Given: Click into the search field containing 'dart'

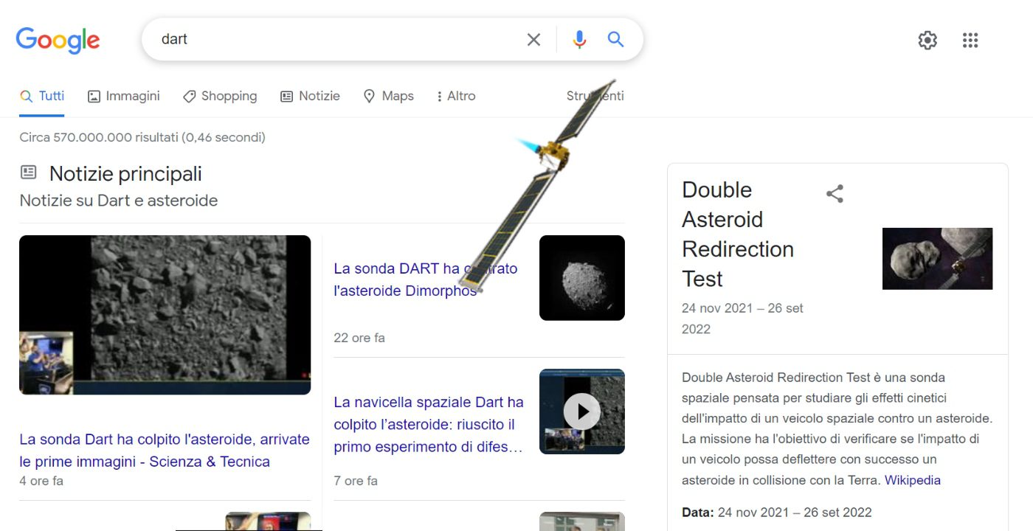Looking at the screenshot, I should (332, 40).
